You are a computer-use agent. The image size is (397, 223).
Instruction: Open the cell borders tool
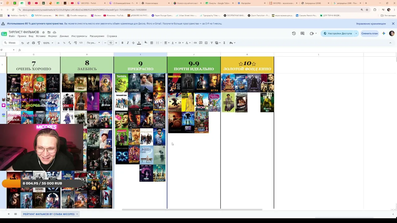[152, 43]
